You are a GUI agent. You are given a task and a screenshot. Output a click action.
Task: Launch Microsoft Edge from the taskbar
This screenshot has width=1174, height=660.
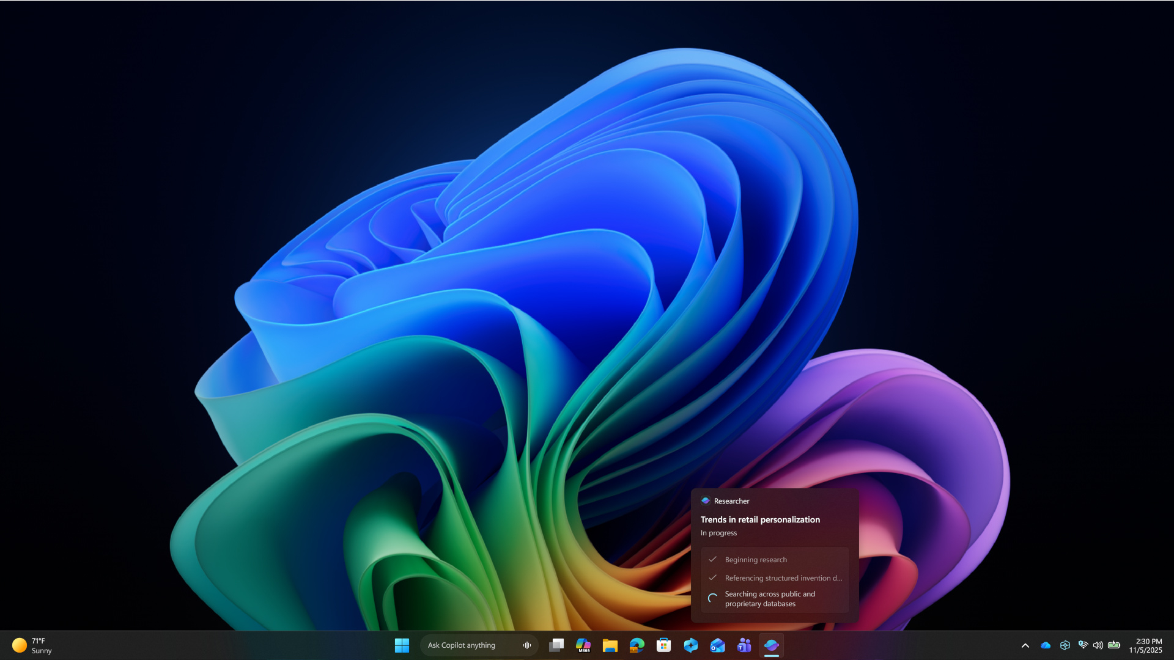tap(637, 645)
